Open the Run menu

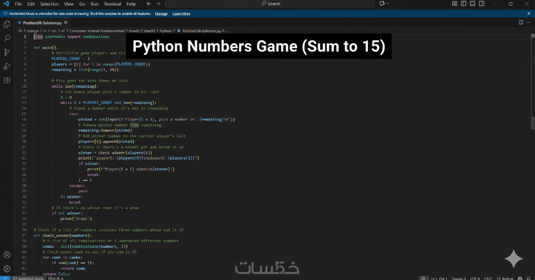pos(95,4)
